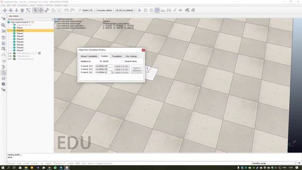302x170 pixels.
Task: Slow down the simulation speed
Action: pyautogui.click(x=163, y=10)
